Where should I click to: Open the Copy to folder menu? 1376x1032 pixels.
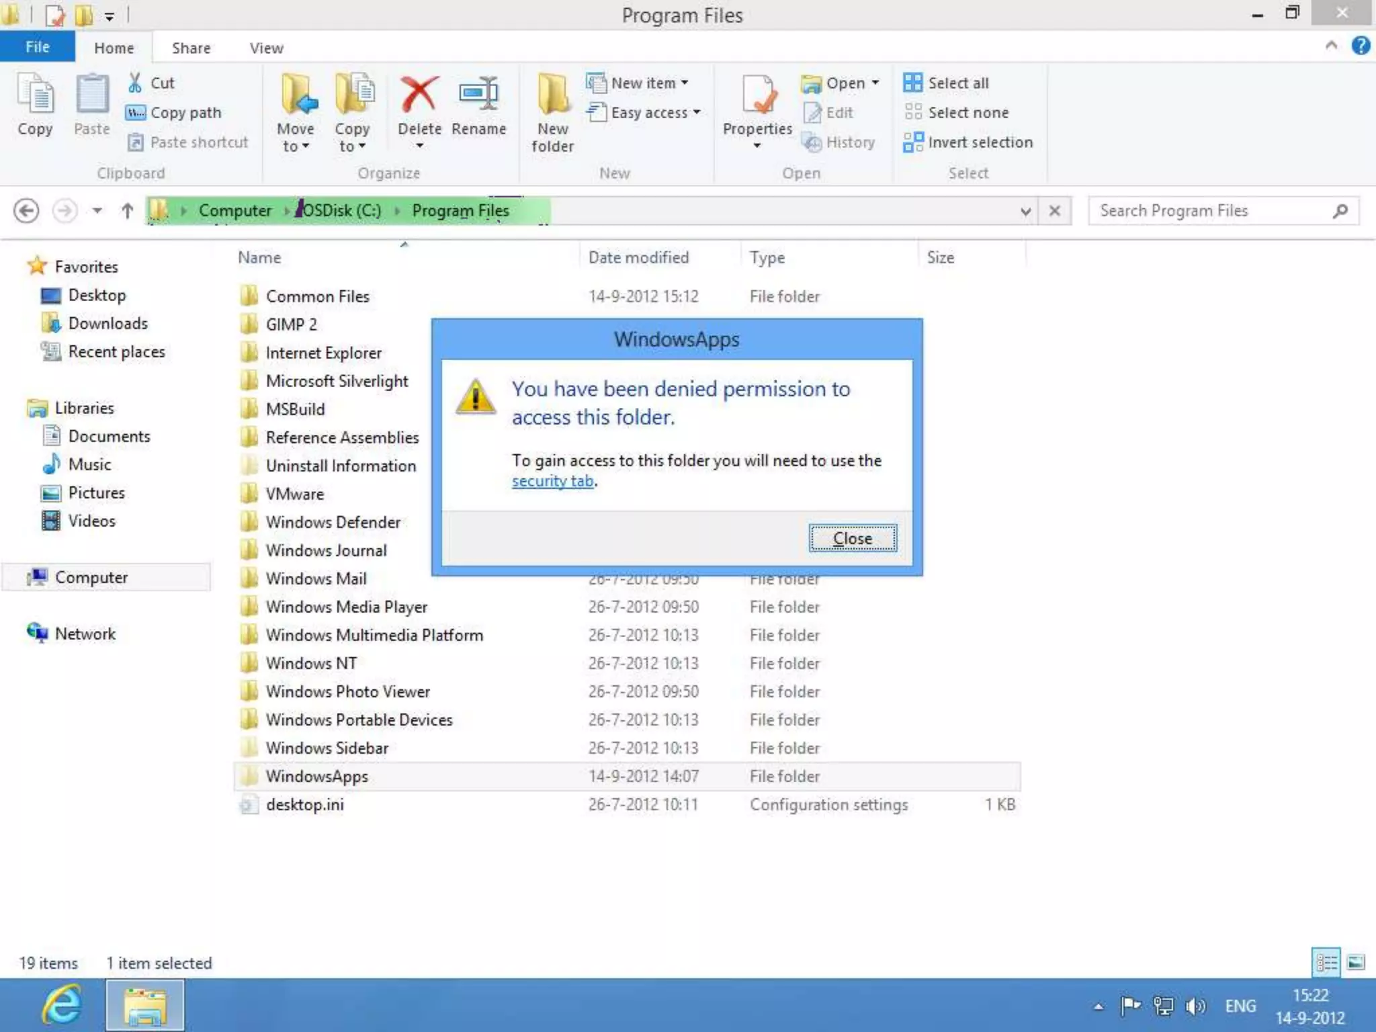[x=352, y=112]
